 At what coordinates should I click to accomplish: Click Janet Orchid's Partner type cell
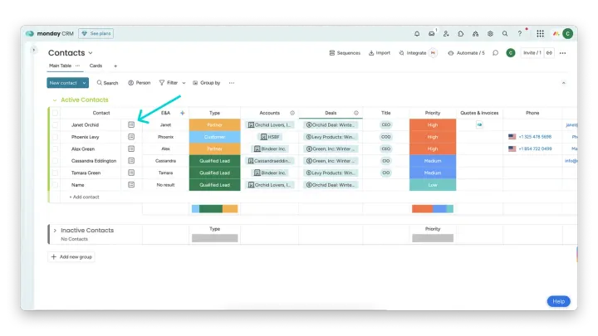pos(215,124)
